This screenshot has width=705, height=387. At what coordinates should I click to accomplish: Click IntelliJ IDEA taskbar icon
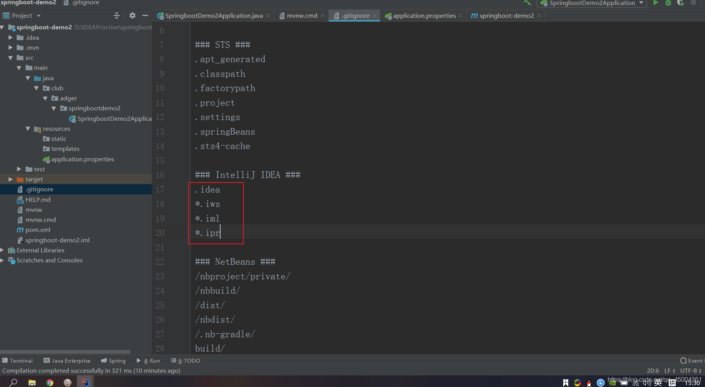coord(85,382)
